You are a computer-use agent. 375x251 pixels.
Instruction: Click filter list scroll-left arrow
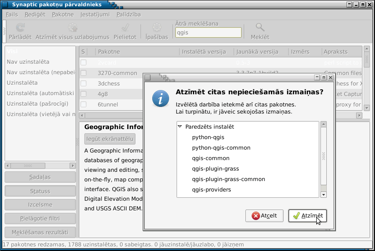pyautogui.click(x=8, y=166)
